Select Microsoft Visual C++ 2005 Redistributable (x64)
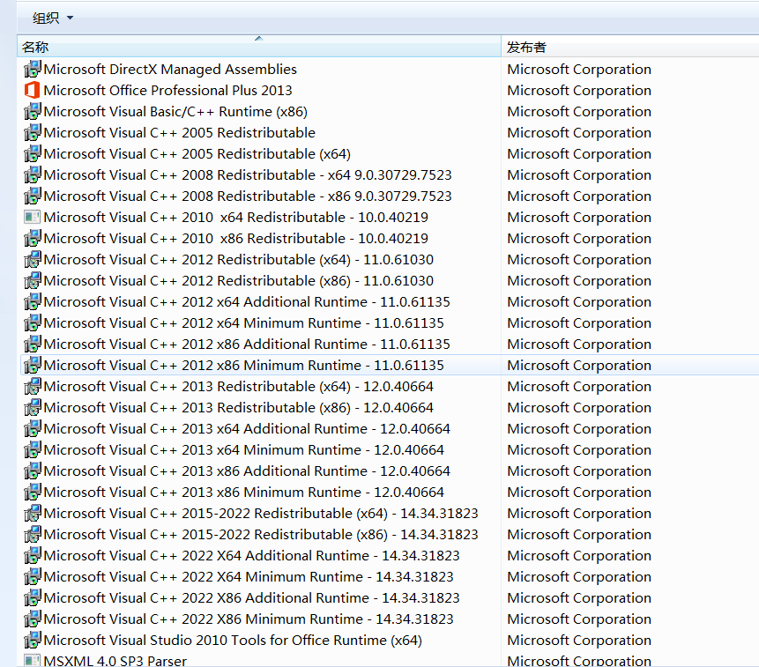 click(197, 153)
